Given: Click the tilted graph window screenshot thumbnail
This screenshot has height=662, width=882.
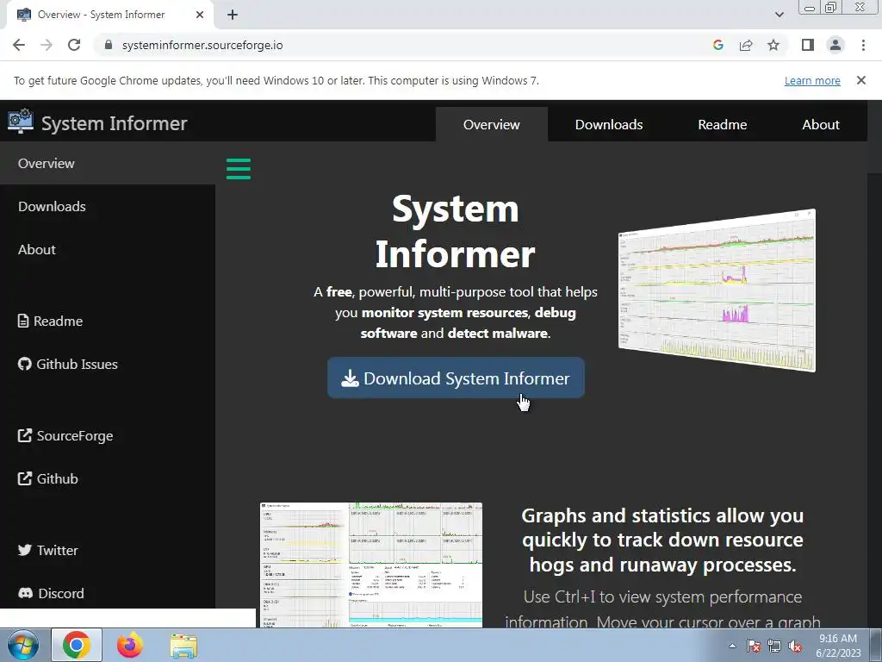Looking at the screenshot, I should [x=717, y=290].
